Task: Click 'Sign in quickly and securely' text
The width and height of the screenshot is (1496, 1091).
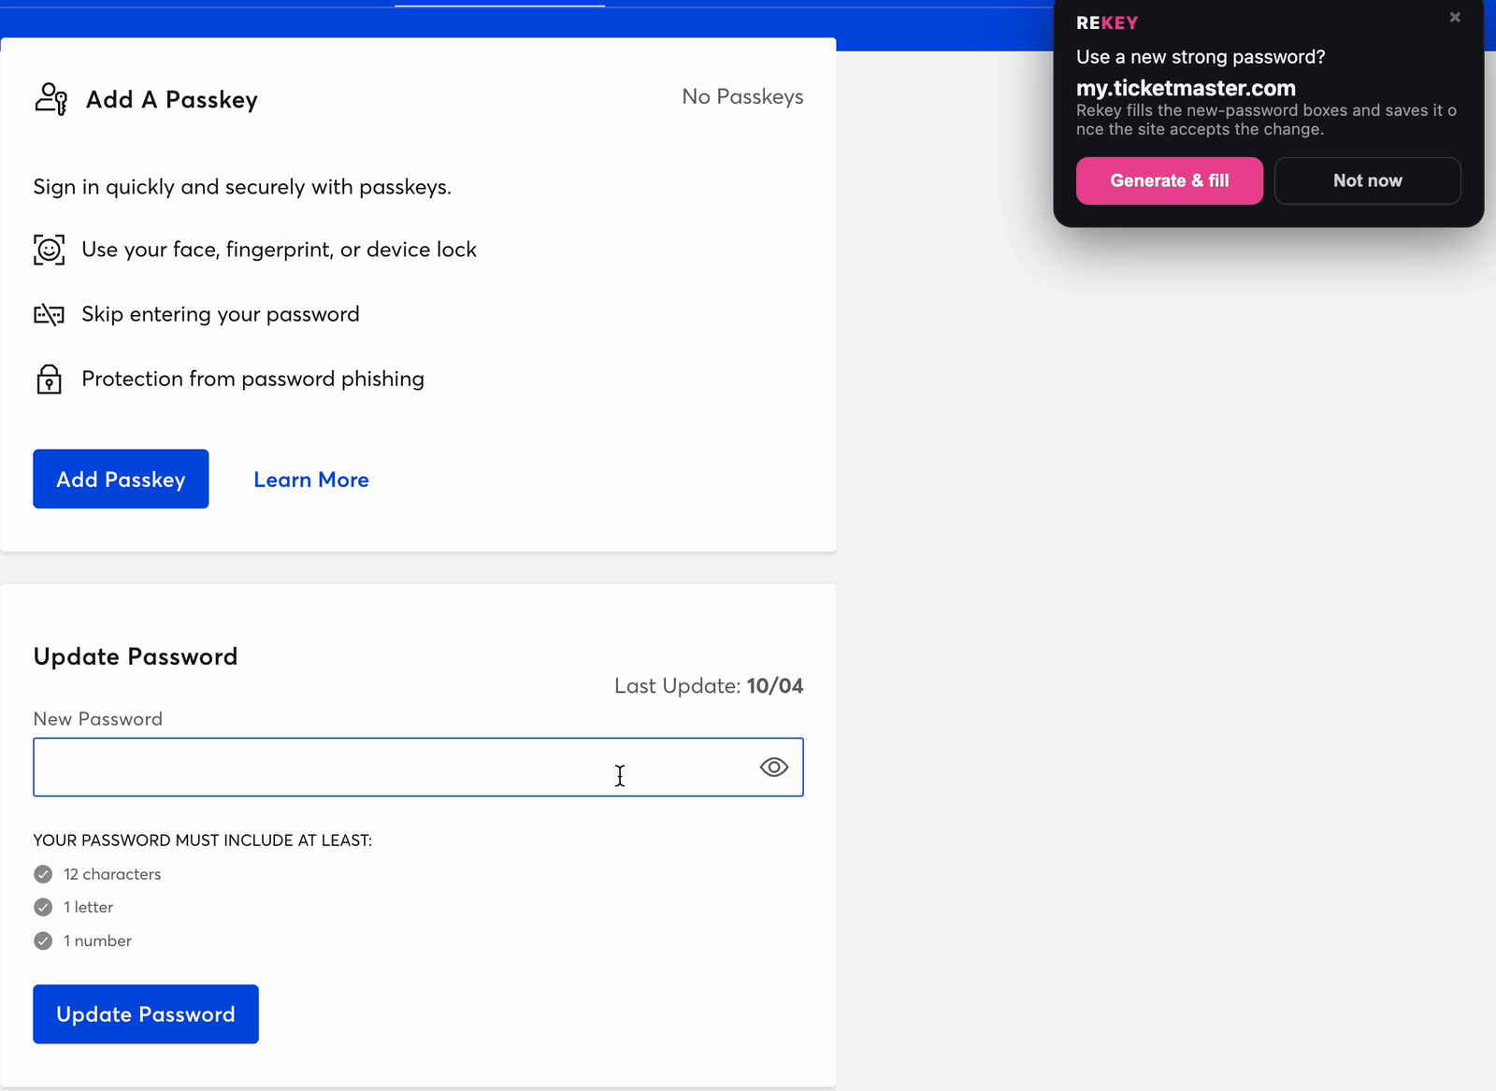Action: [242, 187]
